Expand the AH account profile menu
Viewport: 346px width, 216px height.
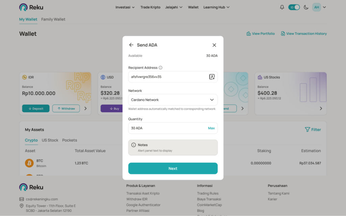(x=319, y=7)
